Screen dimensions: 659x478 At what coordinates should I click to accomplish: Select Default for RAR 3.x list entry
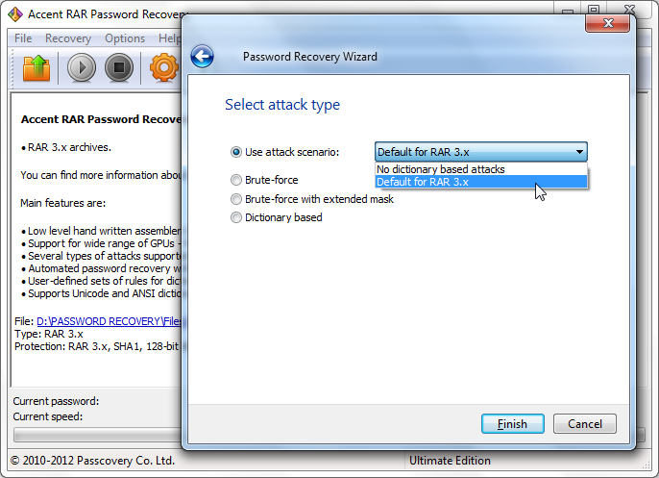tap(480, 182)
